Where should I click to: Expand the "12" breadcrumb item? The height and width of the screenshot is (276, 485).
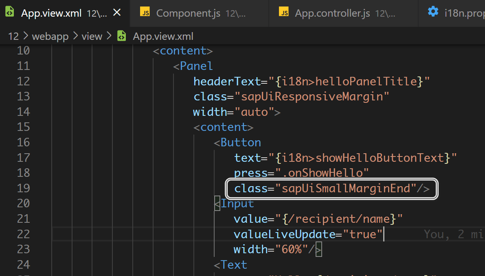point(13,36)
